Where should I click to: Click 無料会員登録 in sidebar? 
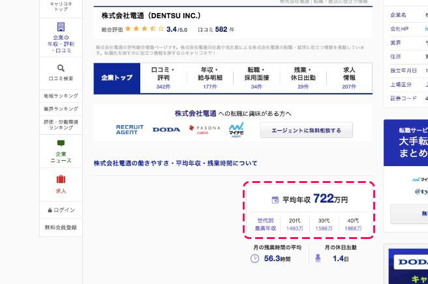(x=61, y=227)
